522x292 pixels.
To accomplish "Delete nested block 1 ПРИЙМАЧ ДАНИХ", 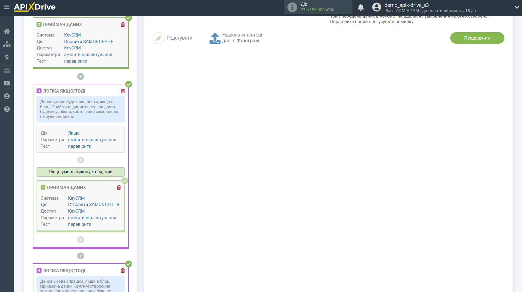I will pyautogui.click(x=119, y=187).
